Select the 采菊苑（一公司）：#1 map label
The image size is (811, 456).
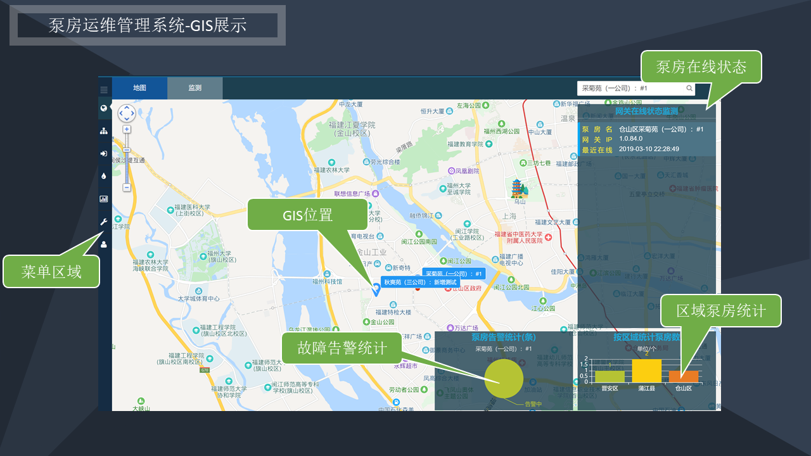454,274
